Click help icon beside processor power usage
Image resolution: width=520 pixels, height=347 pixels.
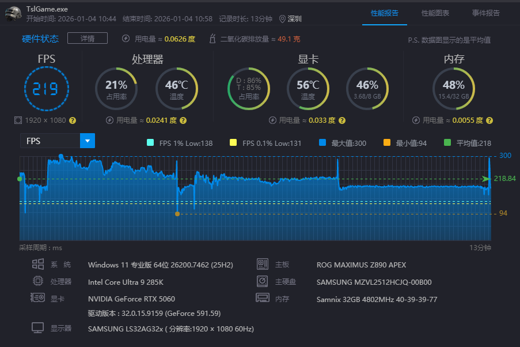click(x=183, y=120)
